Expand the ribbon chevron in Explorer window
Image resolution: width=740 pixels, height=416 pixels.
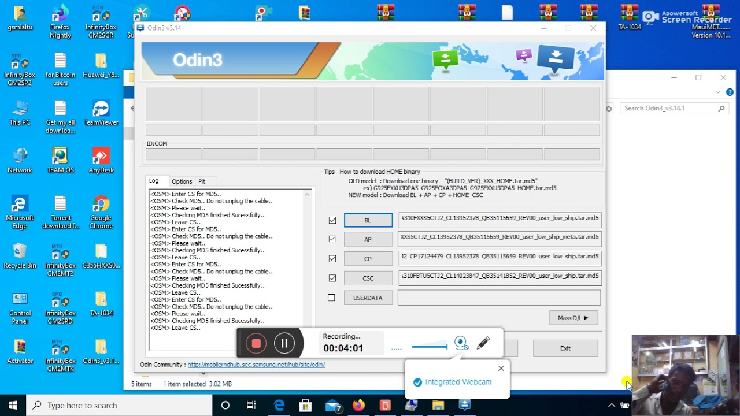coord(718,92)
